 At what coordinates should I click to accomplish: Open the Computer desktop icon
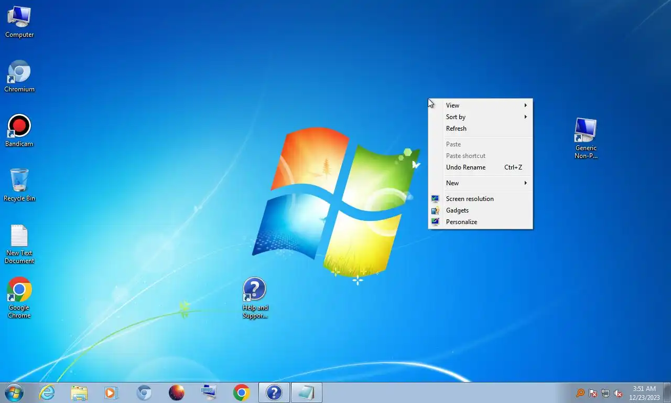19,22
